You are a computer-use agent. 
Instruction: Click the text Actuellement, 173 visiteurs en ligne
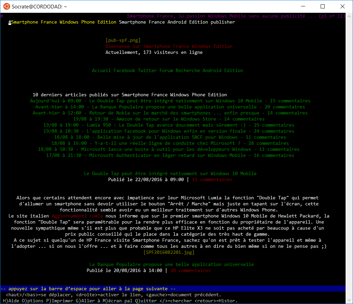click(154, 53)
